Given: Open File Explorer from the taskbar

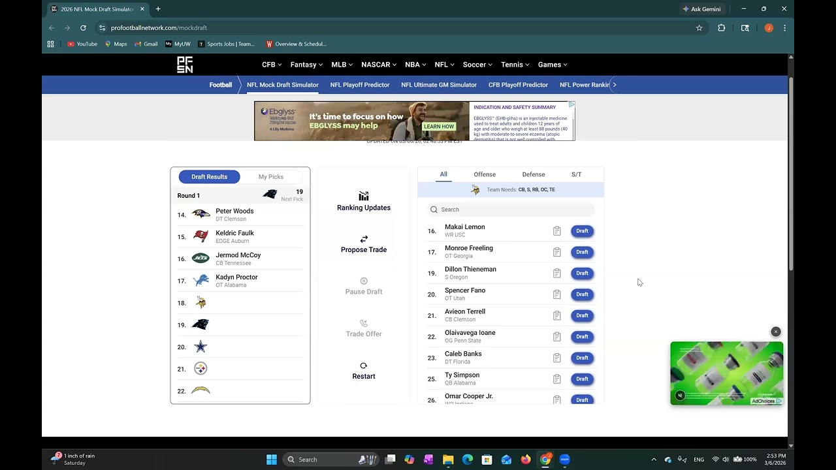Looking at the screenshot, I should click(x=448, y=460).
